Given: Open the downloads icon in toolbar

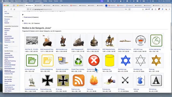Looking at the screenshot, I should pyautogui.click(x=143, y=9).
